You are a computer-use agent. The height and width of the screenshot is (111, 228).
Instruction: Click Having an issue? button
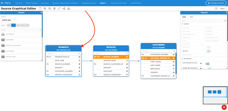click(216, 3)
